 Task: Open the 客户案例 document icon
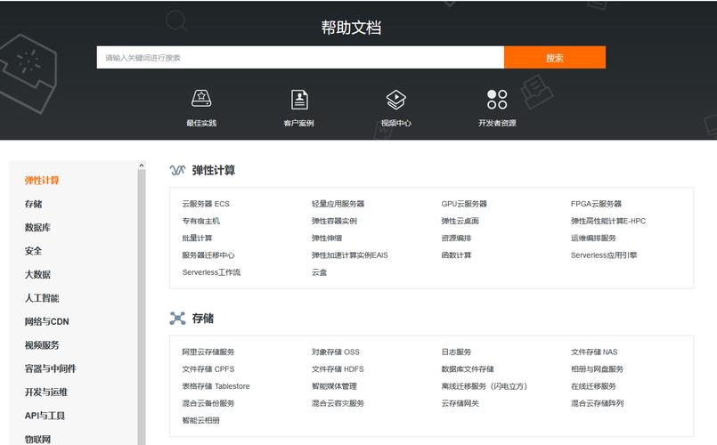tap(299, 99)
